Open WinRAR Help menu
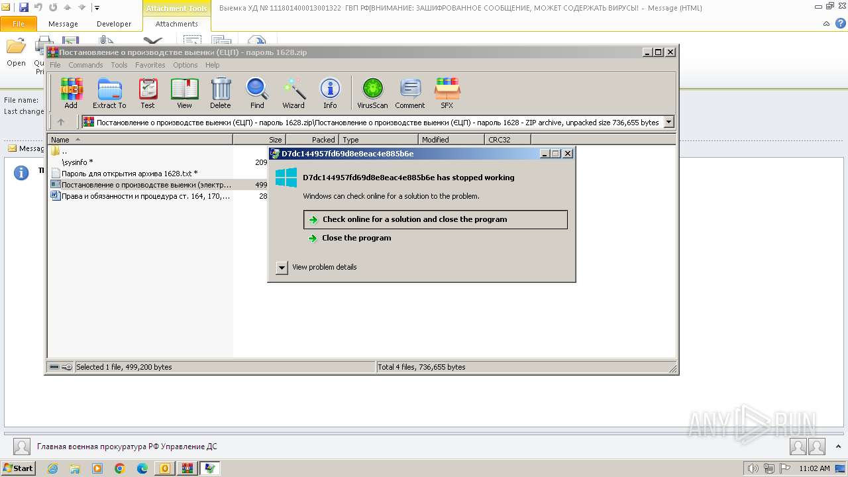The width and height of the screenshot is (848, 477). [x=212, y=65]
